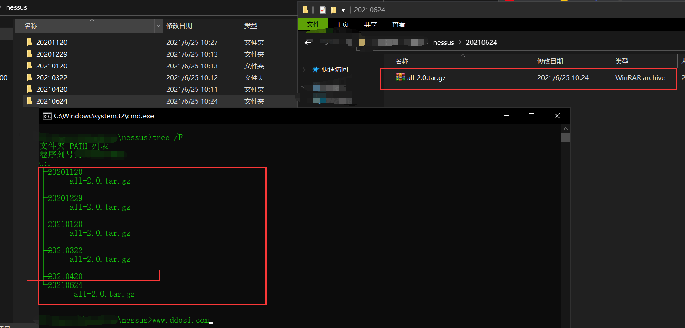Click the back arrow navigation button
The image size is (685, 328).
tap(308, 43)
